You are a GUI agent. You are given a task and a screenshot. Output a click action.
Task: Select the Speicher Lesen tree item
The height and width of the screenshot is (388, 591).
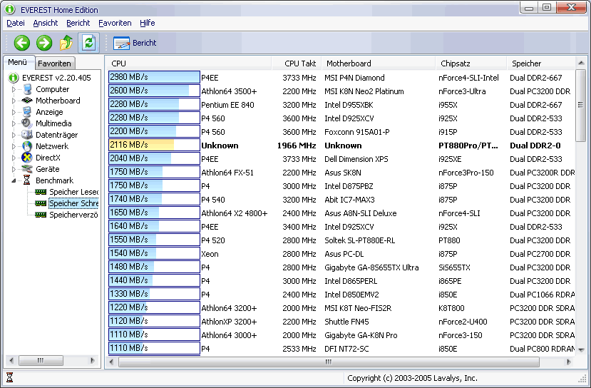pos(73,192)
